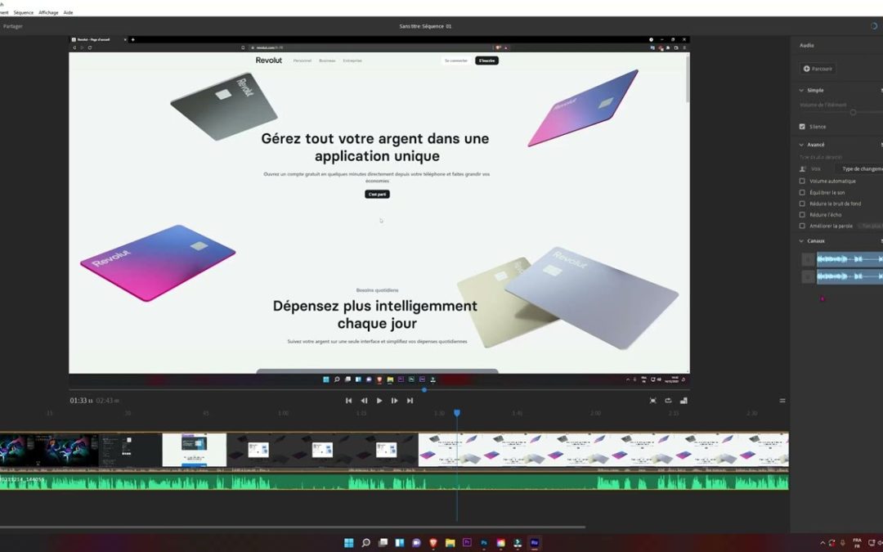Toggle loop playback icon
This screenshot has height=552, width=883.
point(668,401)
